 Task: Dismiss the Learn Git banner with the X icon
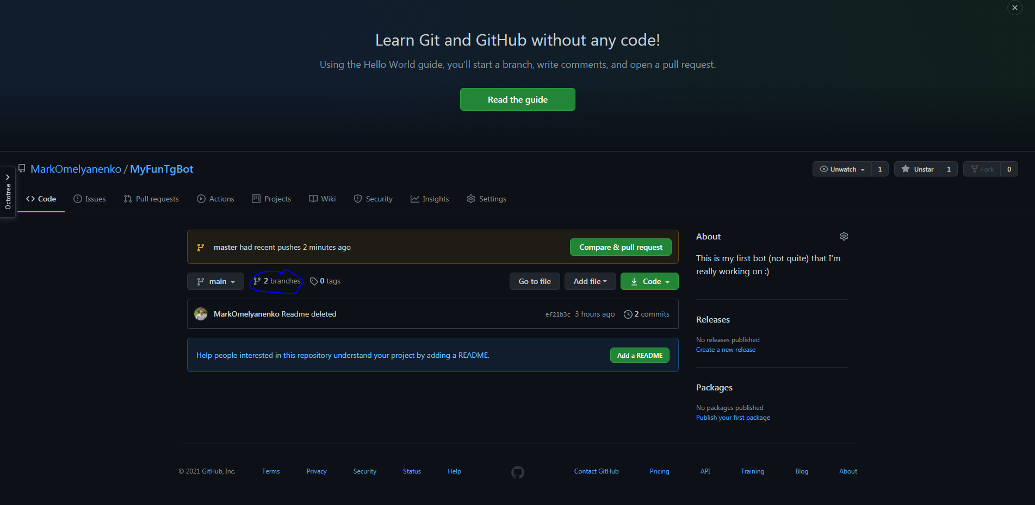[1014, 8]
